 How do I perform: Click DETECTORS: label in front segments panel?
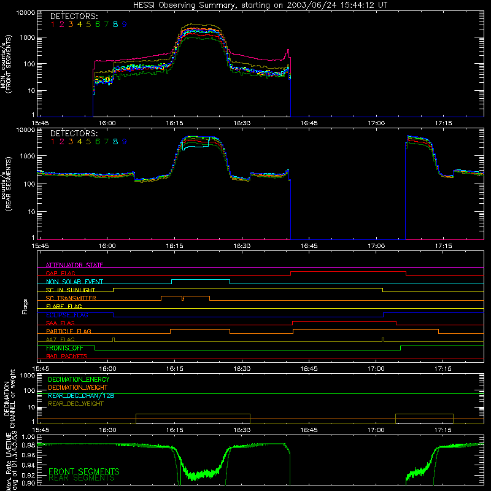(x=74, y=16)
